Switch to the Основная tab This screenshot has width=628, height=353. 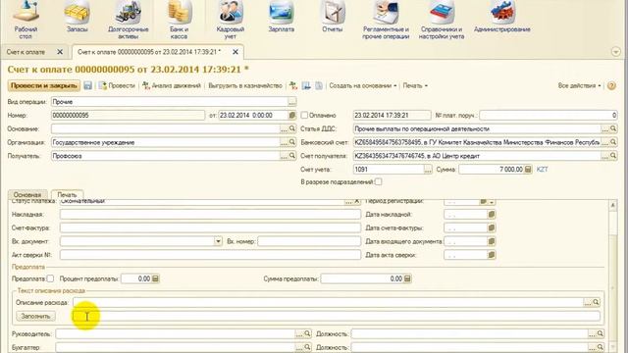(27, 194)
